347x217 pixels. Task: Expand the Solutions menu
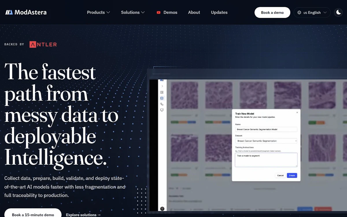click(133, 12)
